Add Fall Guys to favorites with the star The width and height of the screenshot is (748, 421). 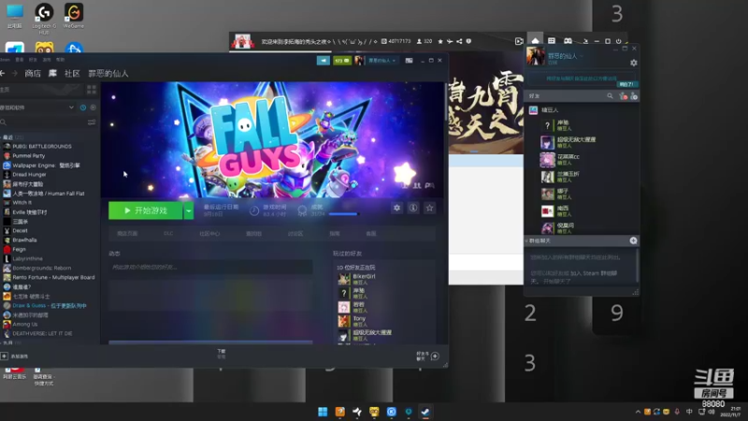(430, 208)
